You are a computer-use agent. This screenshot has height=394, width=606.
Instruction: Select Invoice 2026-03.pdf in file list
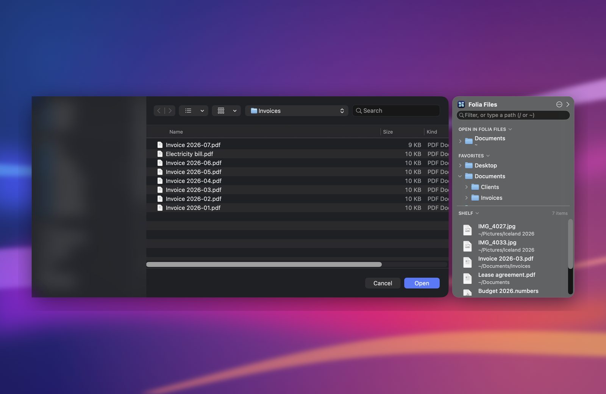[297, 190]
